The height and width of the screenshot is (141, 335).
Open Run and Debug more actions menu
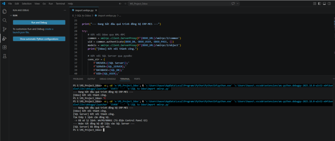click(65, 10)
